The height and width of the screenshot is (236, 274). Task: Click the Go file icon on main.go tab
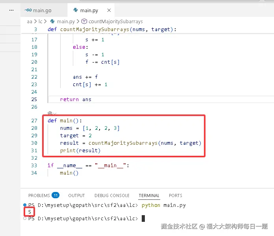point(28,10)
